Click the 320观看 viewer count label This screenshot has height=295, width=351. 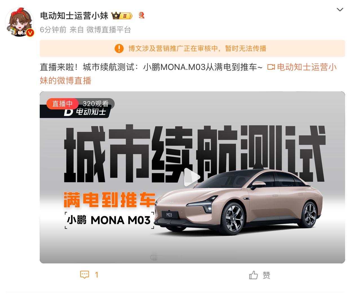(x=95, y=104)
